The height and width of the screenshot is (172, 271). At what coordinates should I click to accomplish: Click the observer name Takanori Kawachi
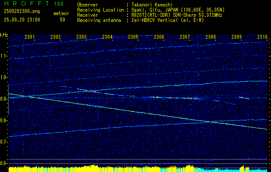pyautogui.click(x=152, y=5)
